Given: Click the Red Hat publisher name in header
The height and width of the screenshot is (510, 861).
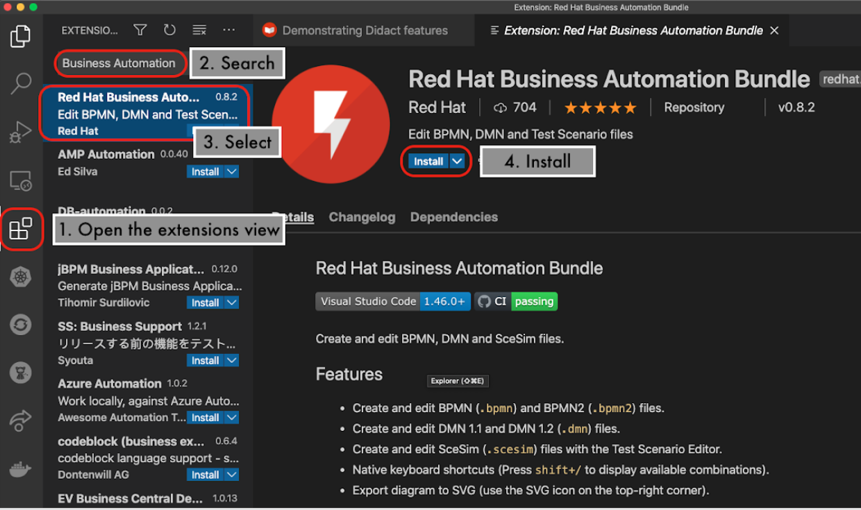Looking at the screenshot, I should tap(437, 108).
